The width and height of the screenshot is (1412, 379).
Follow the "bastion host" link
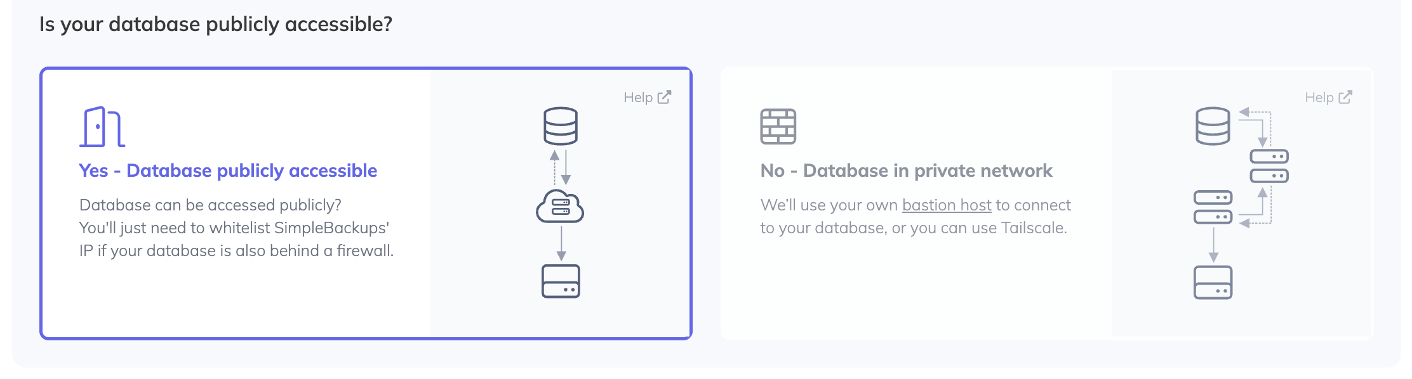pos(946,205)
